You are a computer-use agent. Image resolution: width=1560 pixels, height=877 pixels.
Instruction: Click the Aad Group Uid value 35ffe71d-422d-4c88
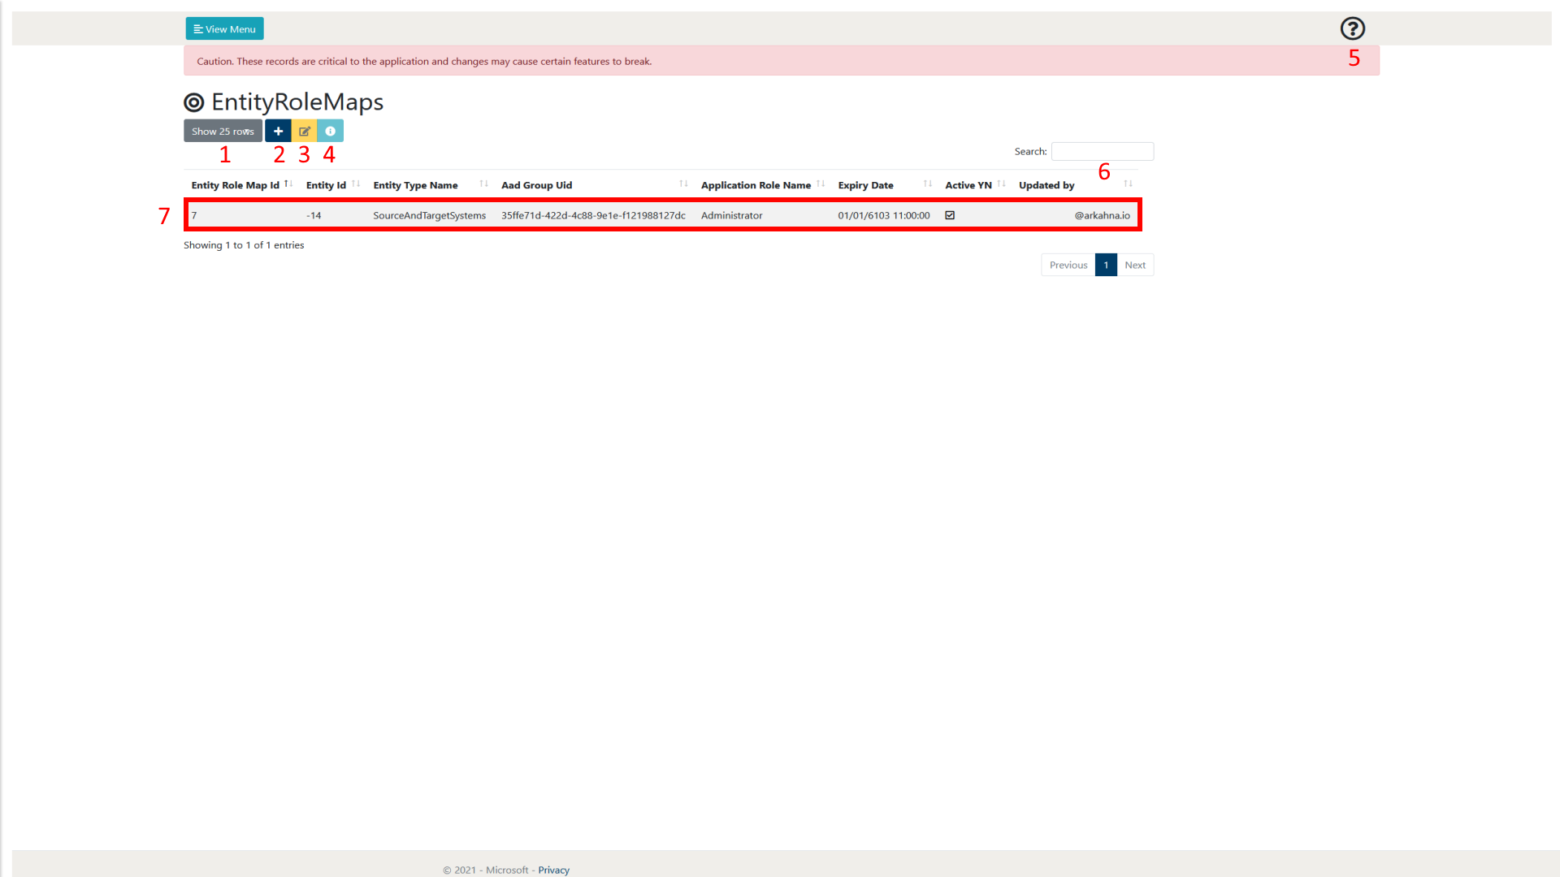593,215
